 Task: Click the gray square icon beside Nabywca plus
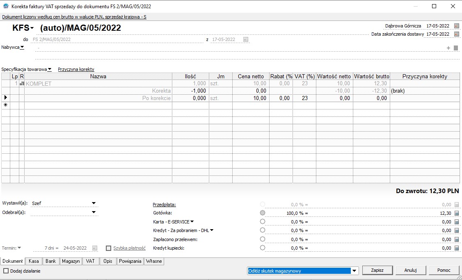pos(455,48)
